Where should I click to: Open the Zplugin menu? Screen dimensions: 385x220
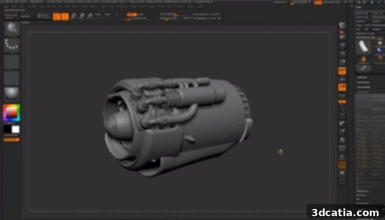pos(191,7)
